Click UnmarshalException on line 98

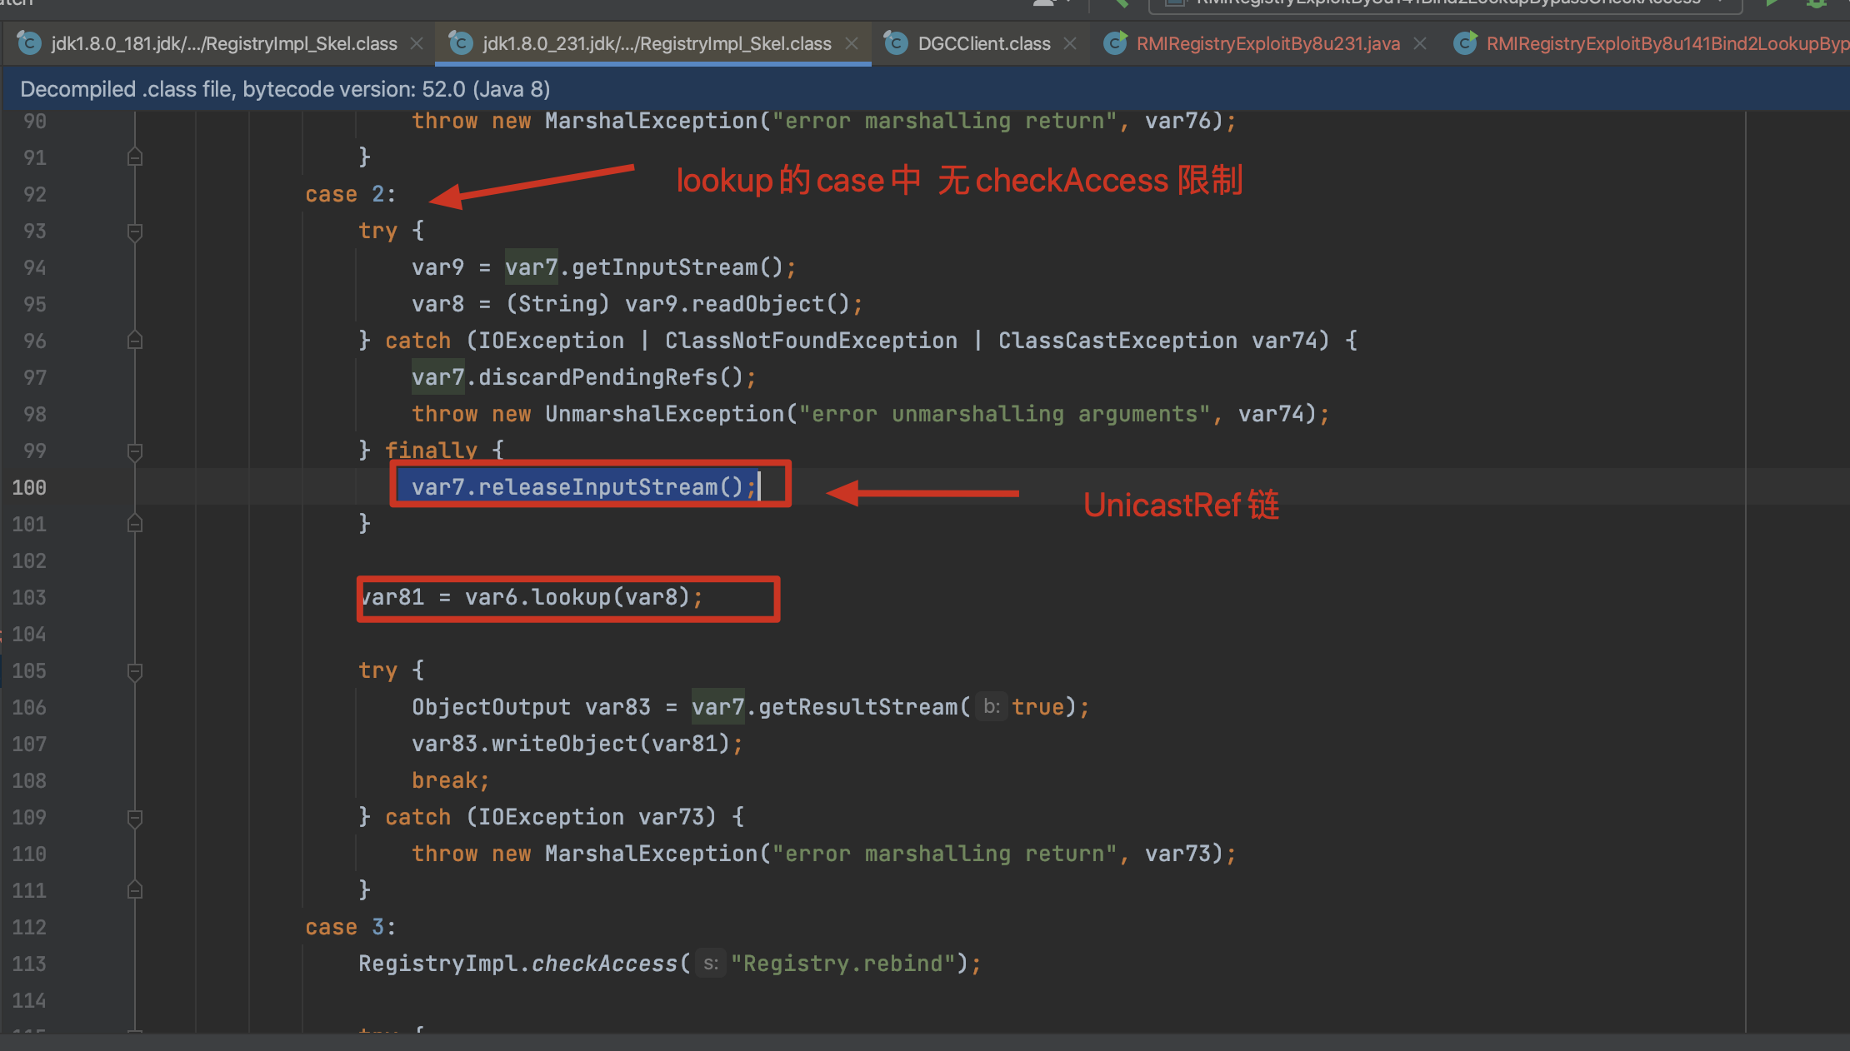click(664, 414)
